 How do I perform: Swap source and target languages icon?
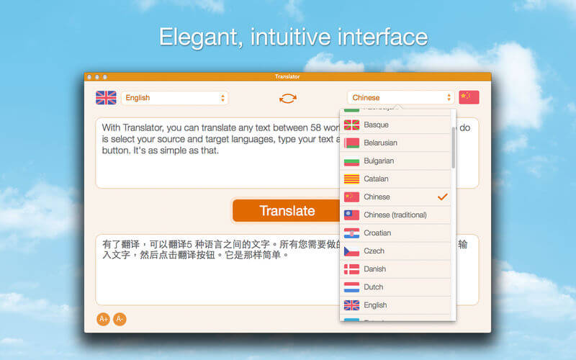tap(287, 98)
